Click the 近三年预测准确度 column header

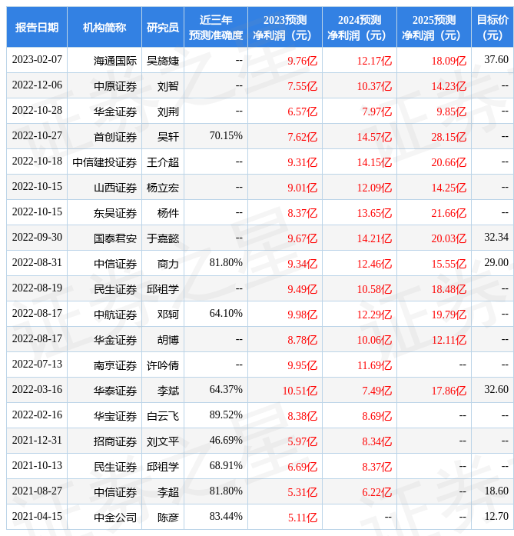tap(216, 28)
